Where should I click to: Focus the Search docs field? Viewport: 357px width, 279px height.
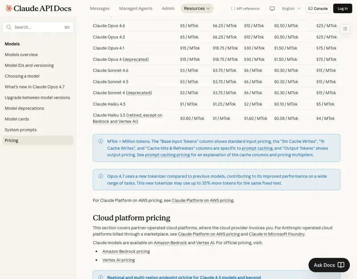tap(38, 27)
